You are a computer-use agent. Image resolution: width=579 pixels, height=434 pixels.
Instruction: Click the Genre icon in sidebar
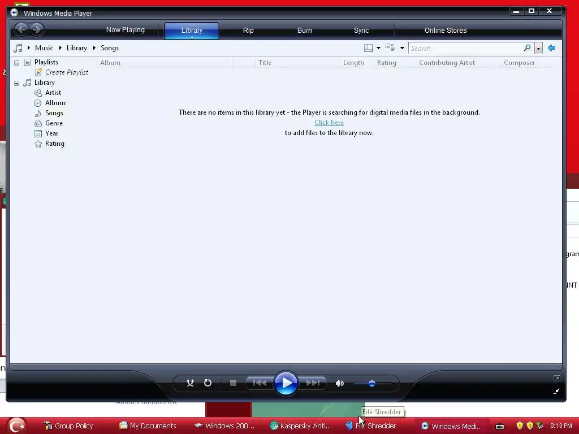(x=38, y=124)
